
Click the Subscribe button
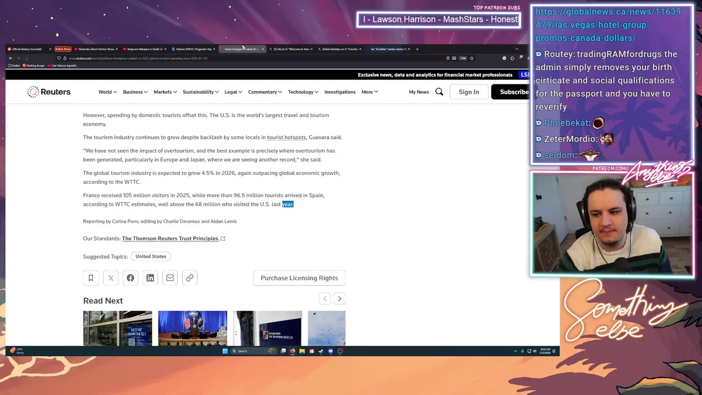(x=511, y=92)
